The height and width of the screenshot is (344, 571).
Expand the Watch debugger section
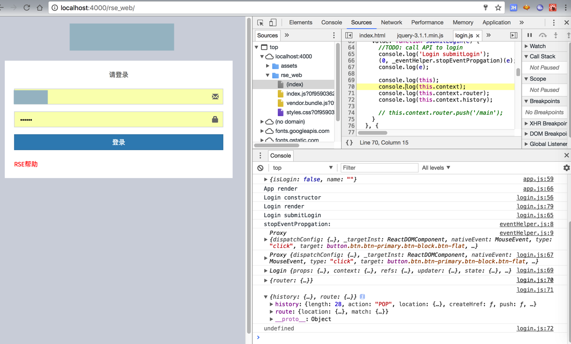537,46
